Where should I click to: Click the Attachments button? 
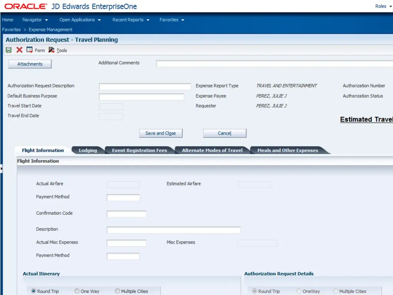[30, 64]
